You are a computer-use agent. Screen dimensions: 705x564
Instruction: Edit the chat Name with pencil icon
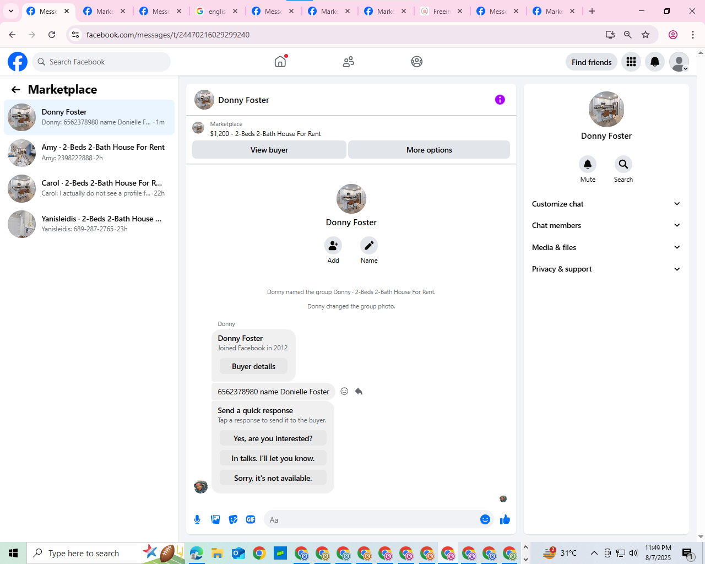tap(369, 246)
